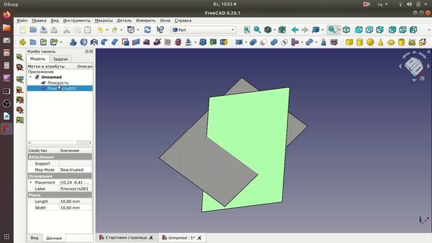Switch to the Вид property tab
The height and width of the screenshot is (243, 432).
(x=34, y=238)
